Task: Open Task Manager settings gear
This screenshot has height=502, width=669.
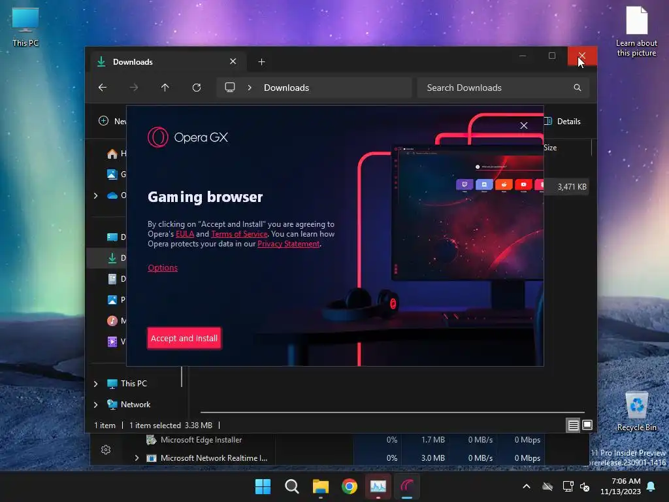Action: [x=106, y=450]
